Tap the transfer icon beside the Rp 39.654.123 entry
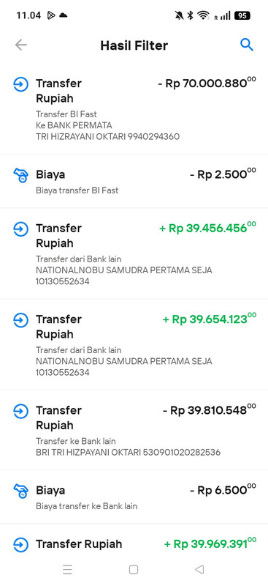This screenshot has width=268, height=586. (x=21, y=320)
